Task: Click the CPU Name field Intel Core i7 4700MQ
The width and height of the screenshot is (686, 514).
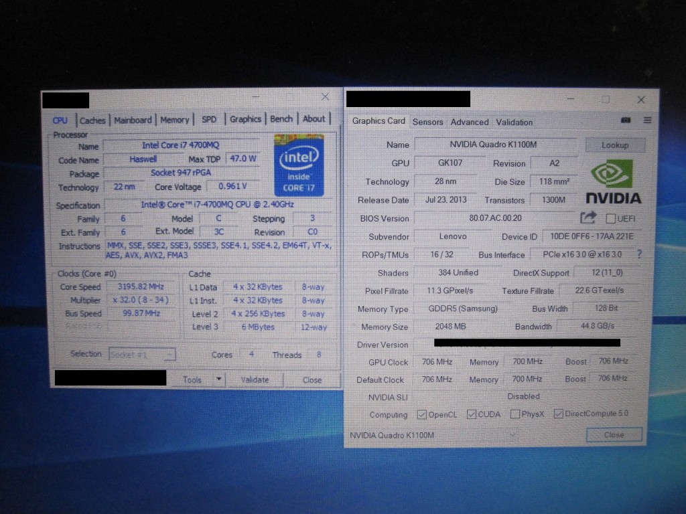Action: click(180, 145)
